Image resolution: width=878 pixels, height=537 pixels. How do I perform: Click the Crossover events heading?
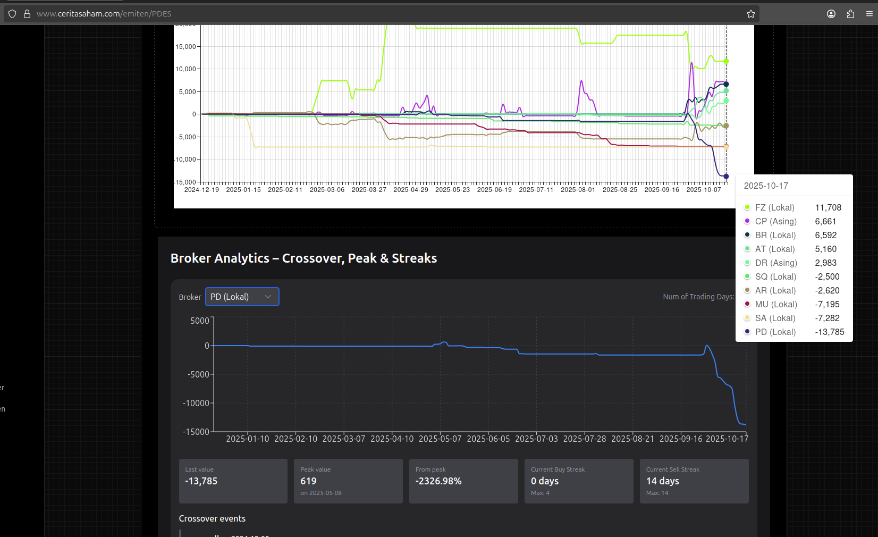212,518
